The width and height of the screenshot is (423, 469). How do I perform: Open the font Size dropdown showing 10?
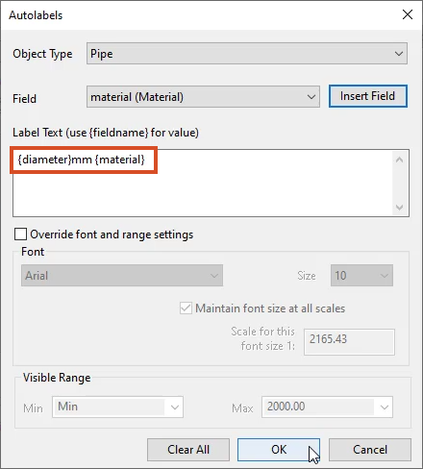pyautogui.click(x=361, y=276)
